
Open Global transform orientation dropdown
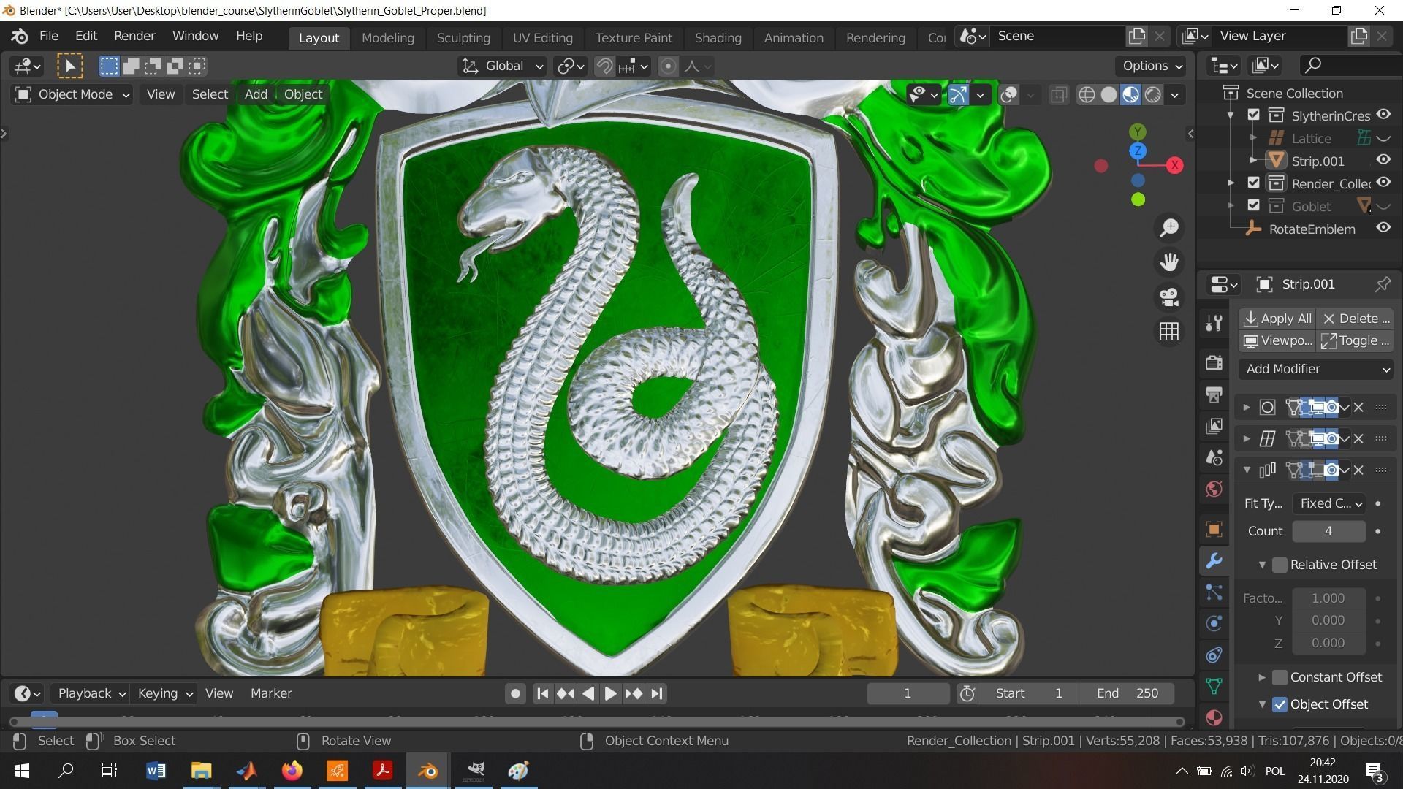(503, 66)
